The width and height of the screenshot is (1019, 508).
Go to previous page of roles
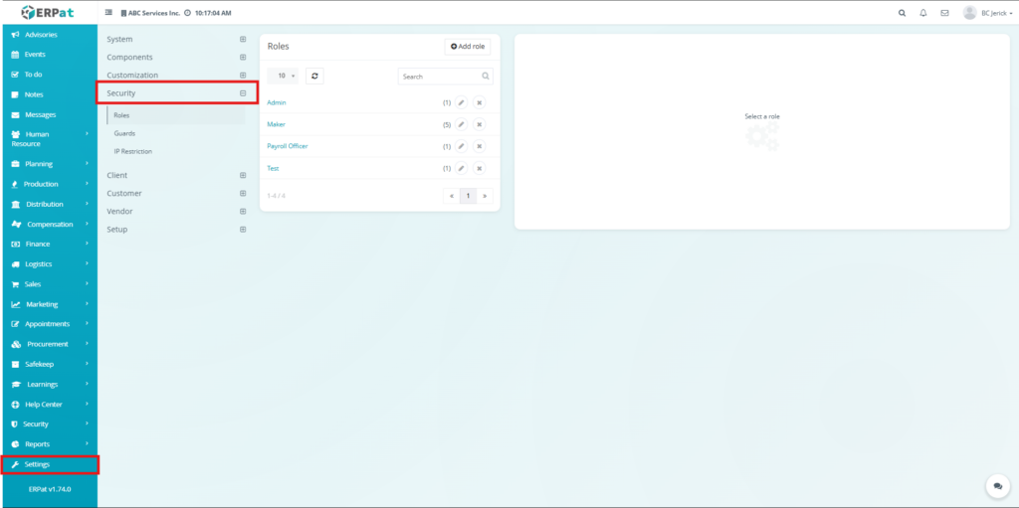coord(452,196)
